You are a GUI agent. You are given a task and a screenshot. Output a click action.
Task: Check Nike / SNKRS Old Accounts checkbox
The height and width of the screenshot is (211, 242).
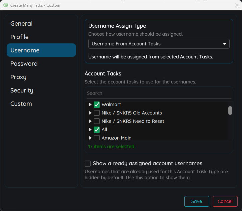tap(97, 113)
